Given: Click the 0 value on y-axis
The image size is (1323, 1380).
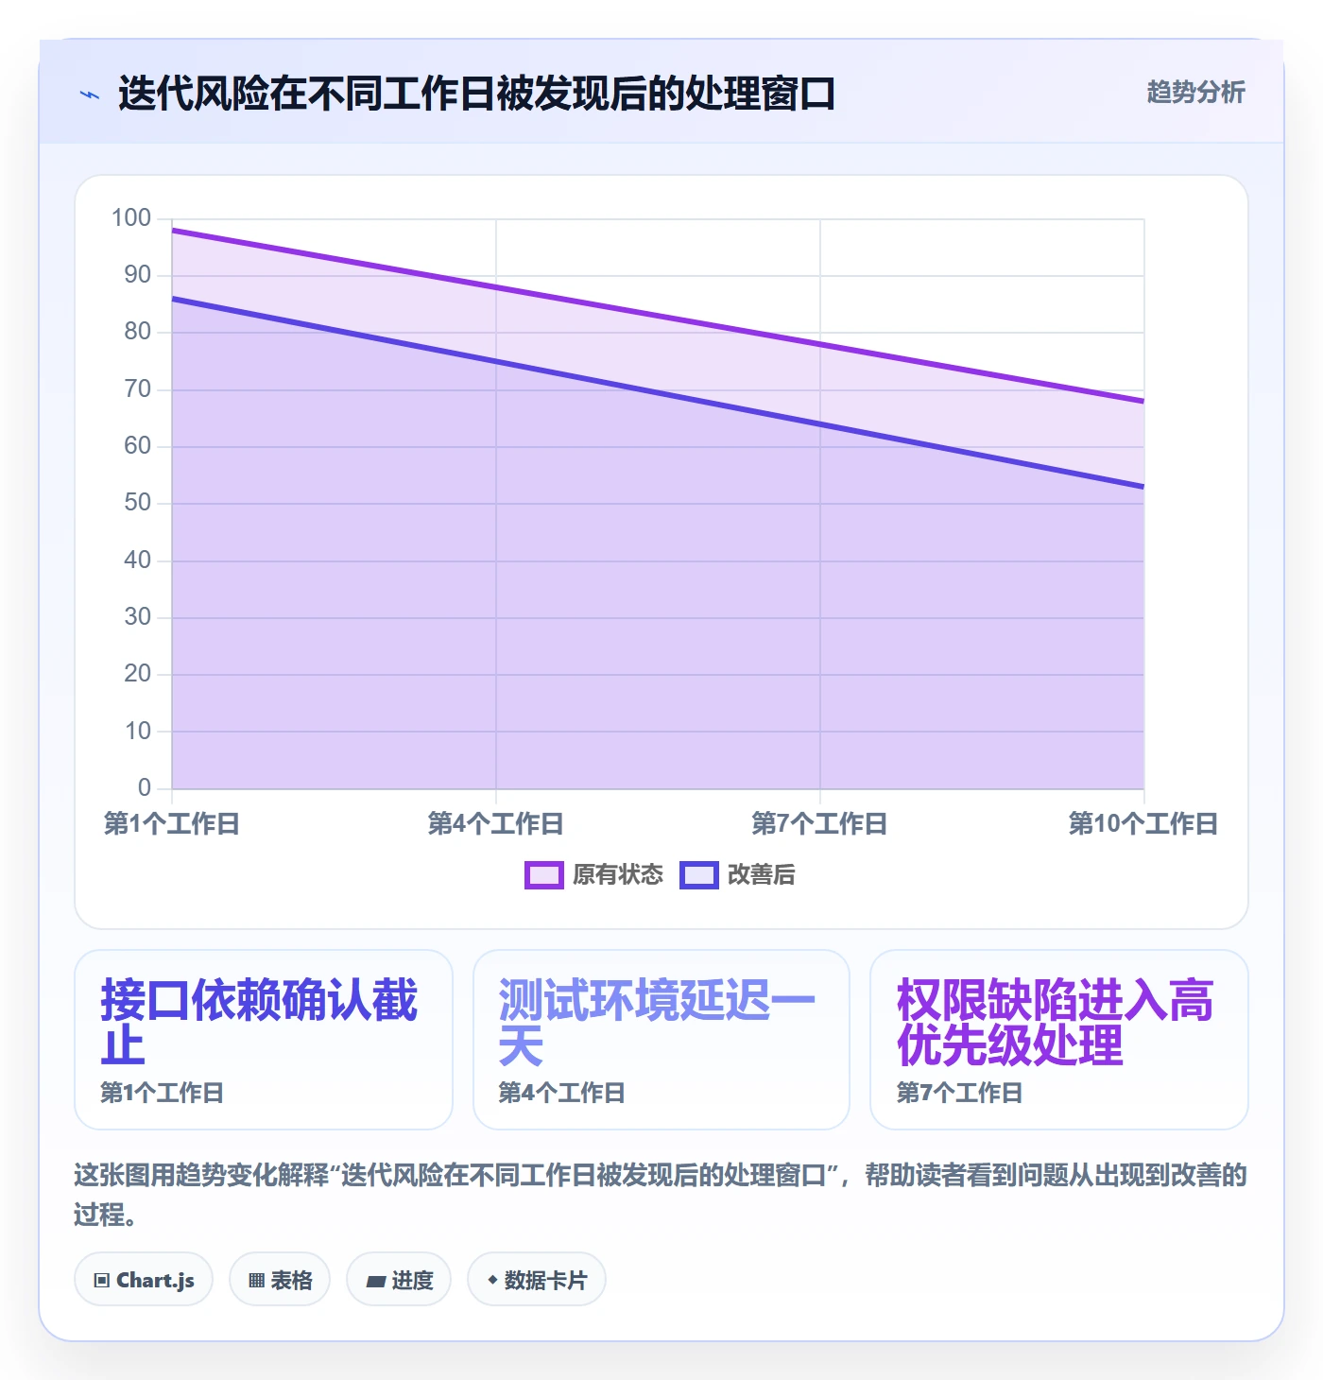Looking at the screenshot, I should pos(145,787).
